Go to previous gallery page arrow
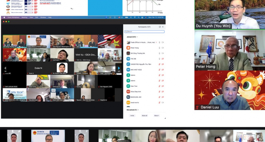265x142 pixels. [x=5, y=68]
